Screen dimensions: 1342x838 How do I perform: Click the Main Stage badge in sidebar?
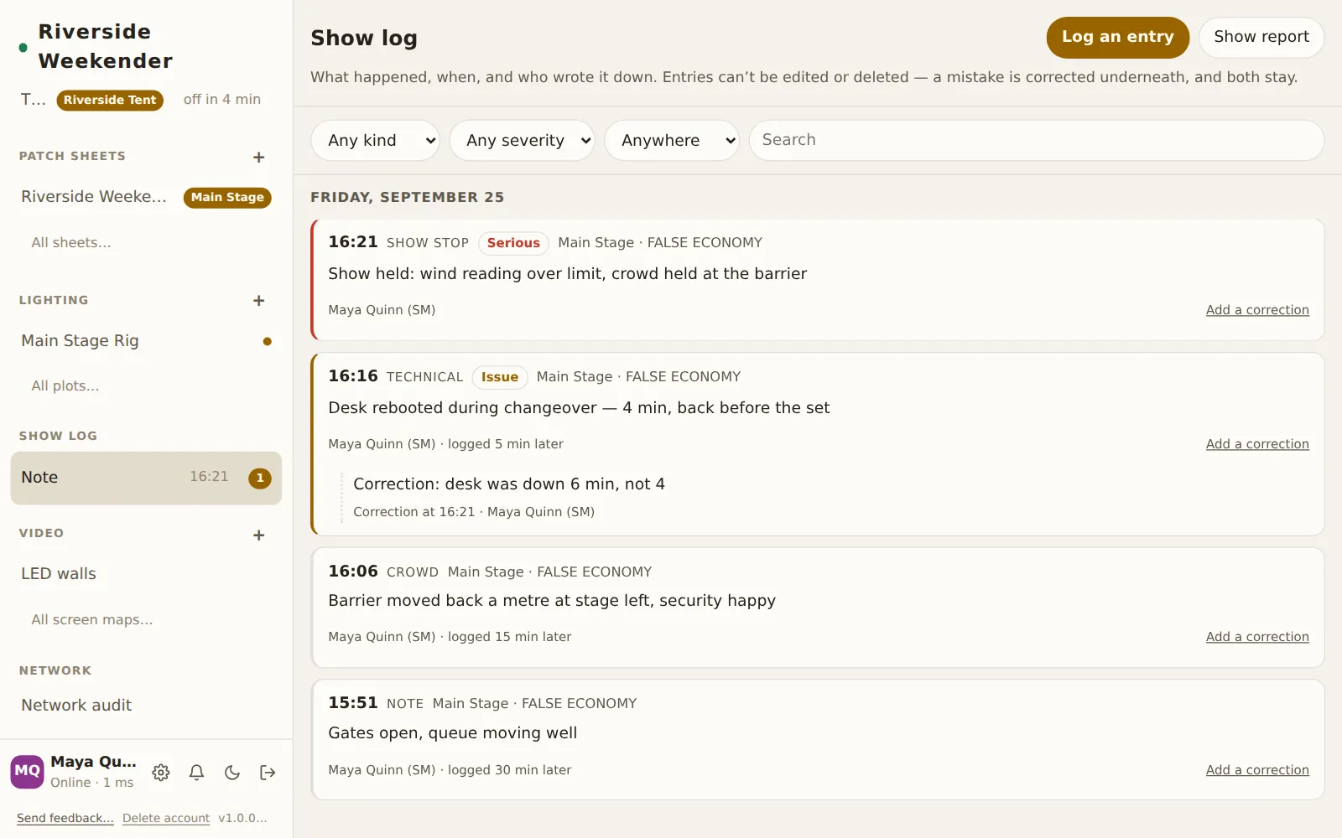pyautogui.click(x=227, y=198)
